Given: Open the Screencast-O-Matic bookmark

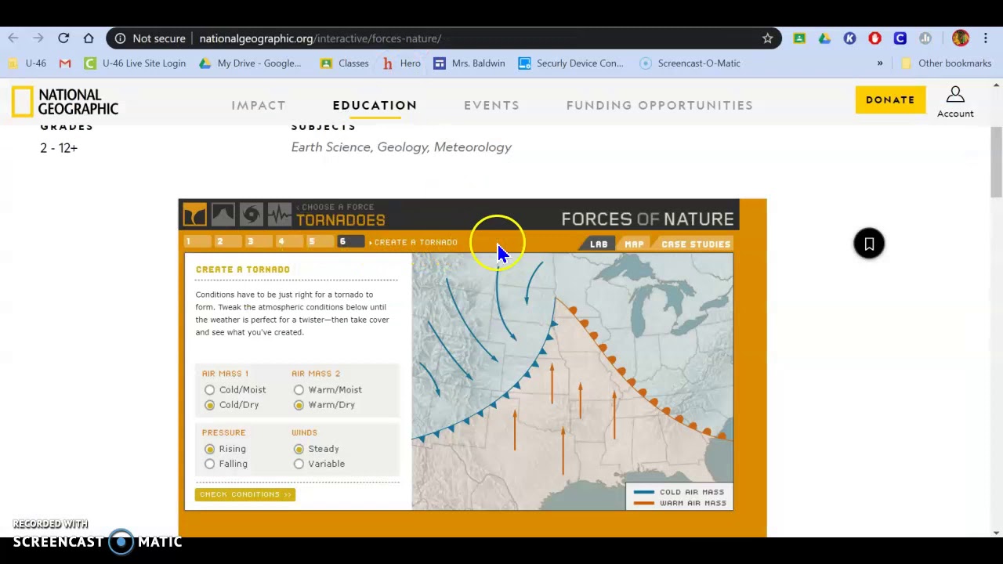Looking at the screenshot, I should [690, 63].
